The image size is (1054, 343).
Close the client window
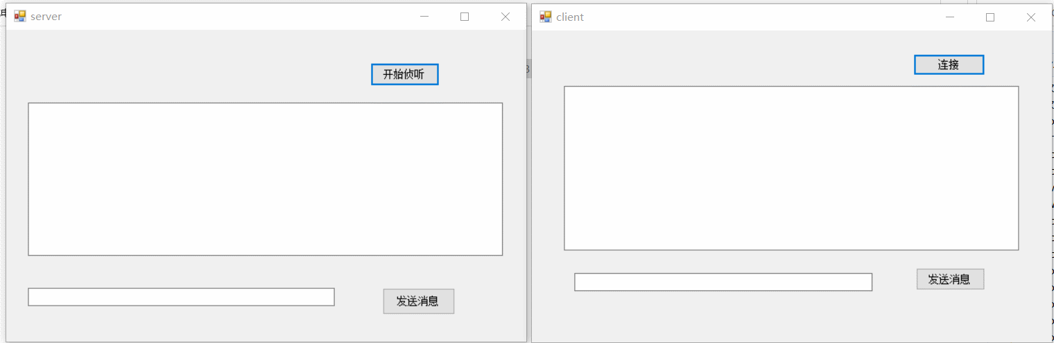pyautogui.click(x=1031, y=17)
